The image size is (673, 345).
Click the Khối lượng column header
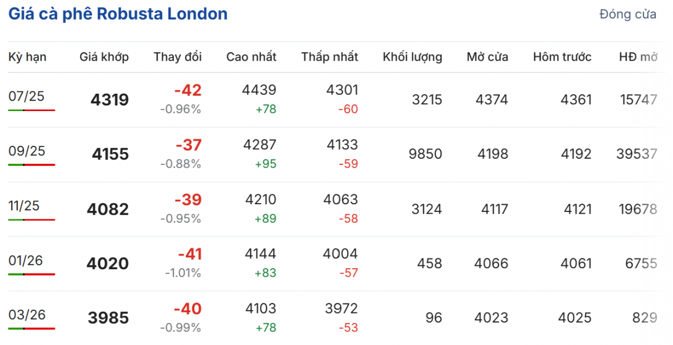412,57
